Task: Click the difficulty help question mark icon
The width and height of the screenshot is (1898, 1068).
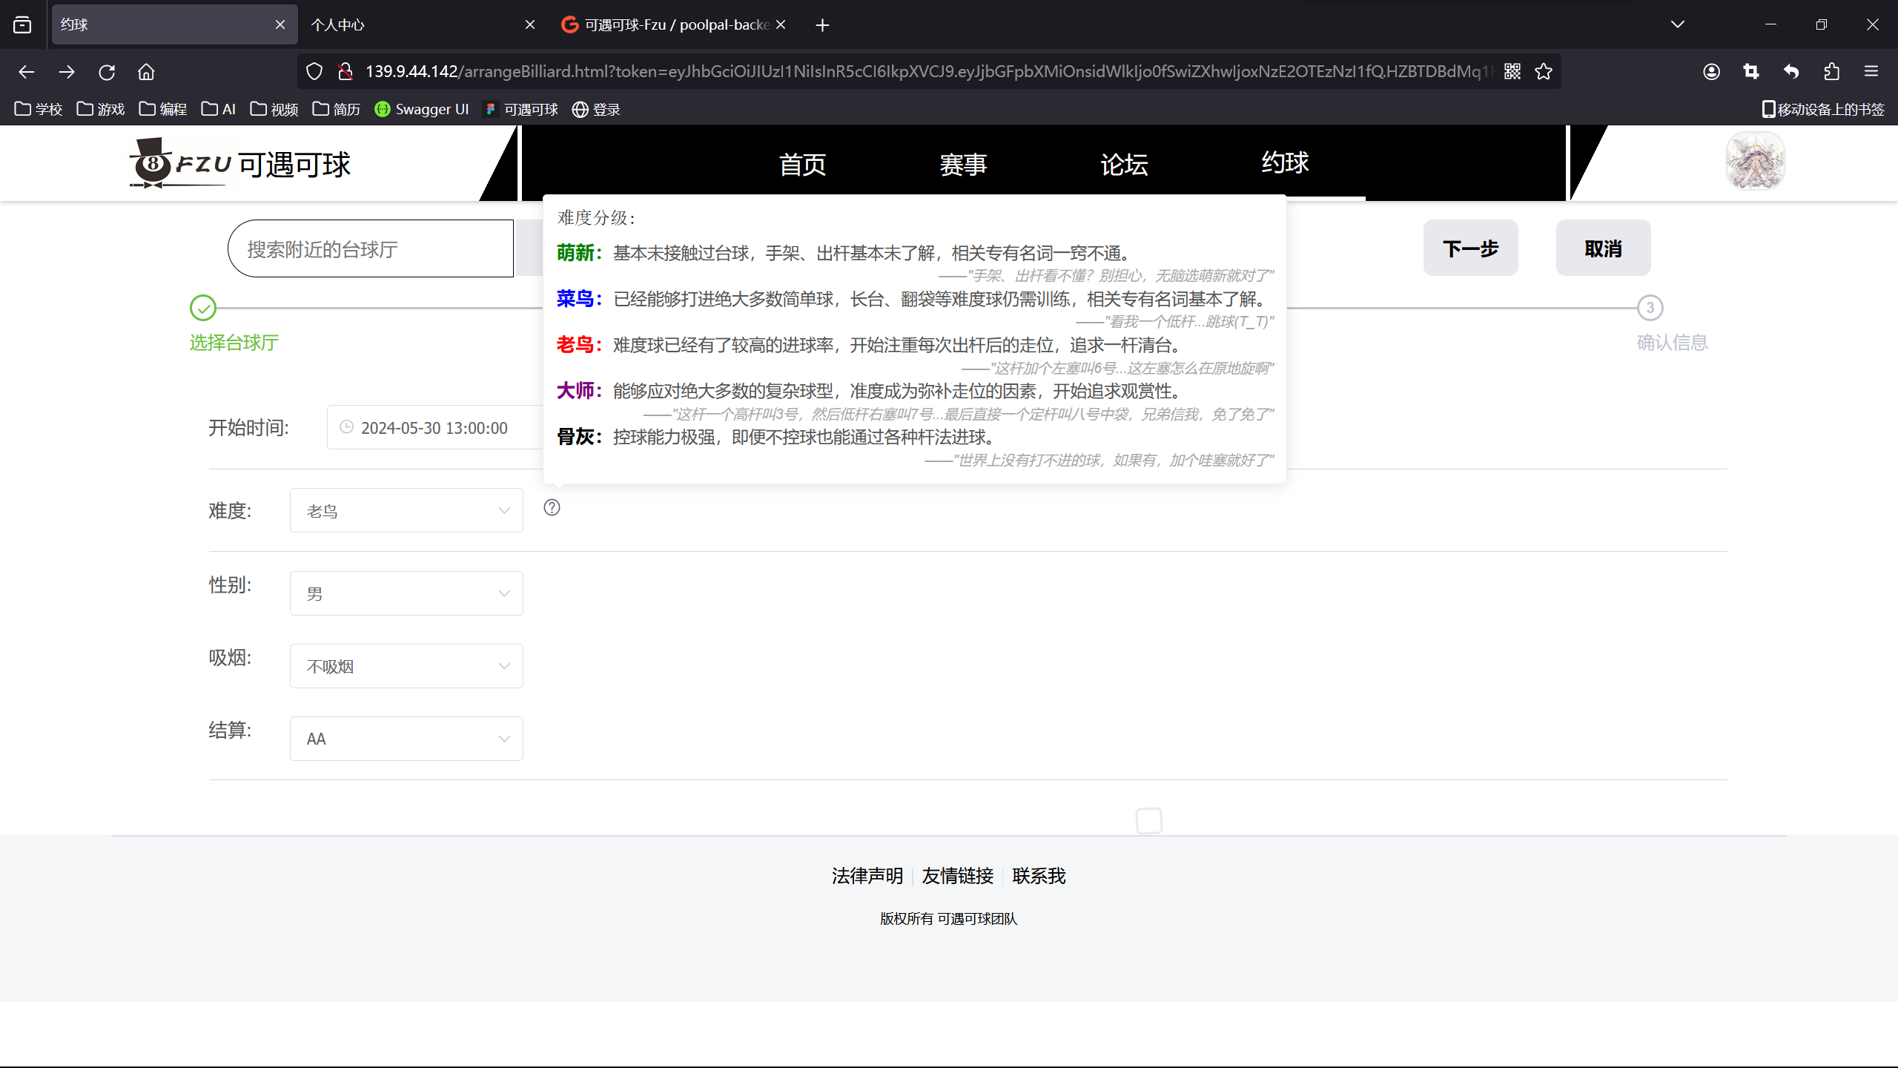Action: [552, 508]
